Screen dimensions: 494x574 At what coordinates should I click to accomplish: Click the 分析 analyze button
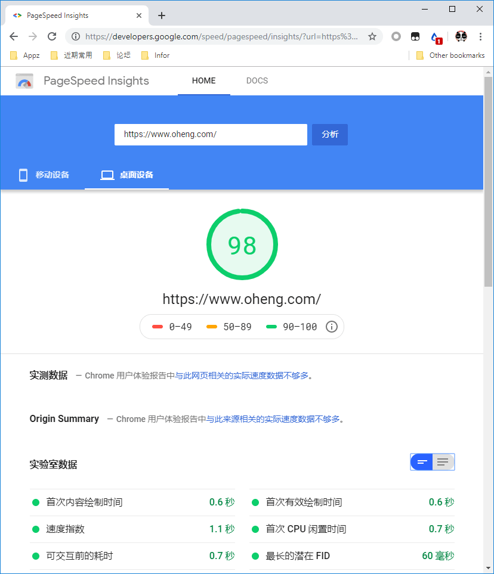pos(330,134)
